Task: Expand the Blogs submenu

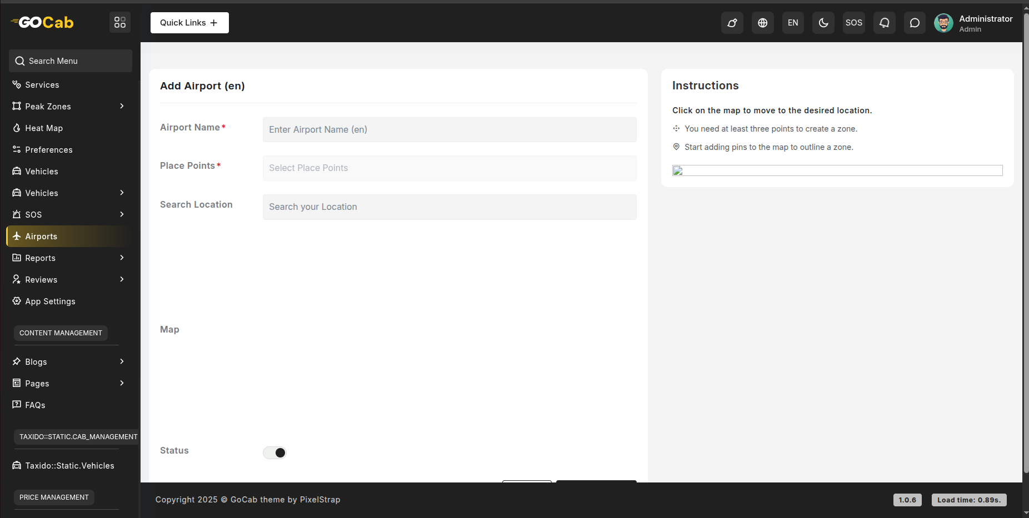Action: [x=122, y=361]
